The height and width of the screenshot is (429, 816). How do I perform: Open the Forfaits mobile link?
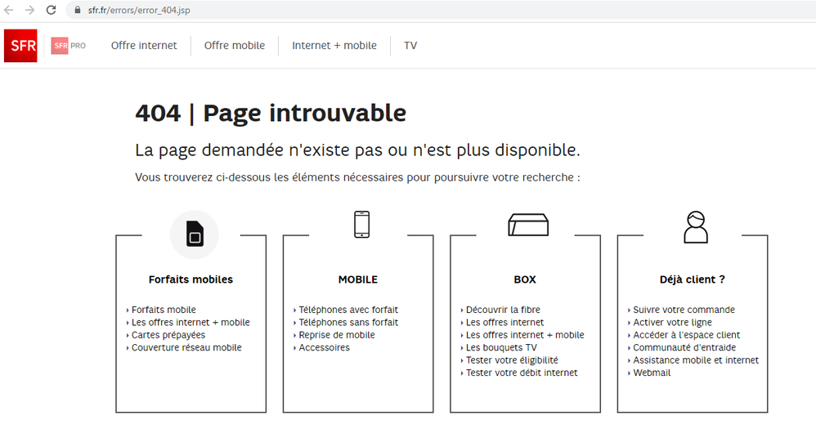[x=164, y=310]
